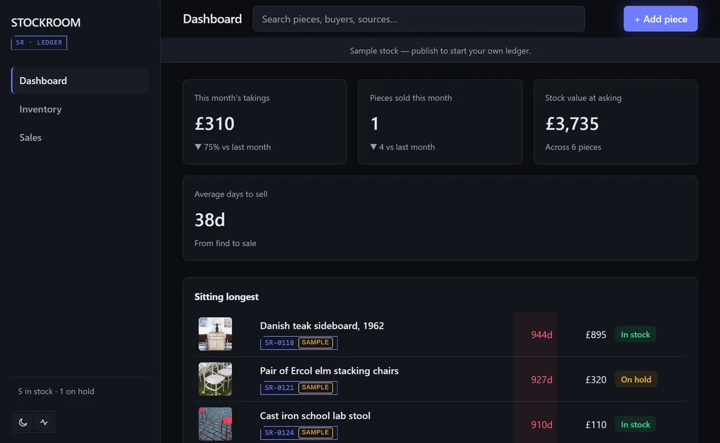
Task: Click the 75% vs last month indicator
Action: pyautogui.click(x=233, y=147)
